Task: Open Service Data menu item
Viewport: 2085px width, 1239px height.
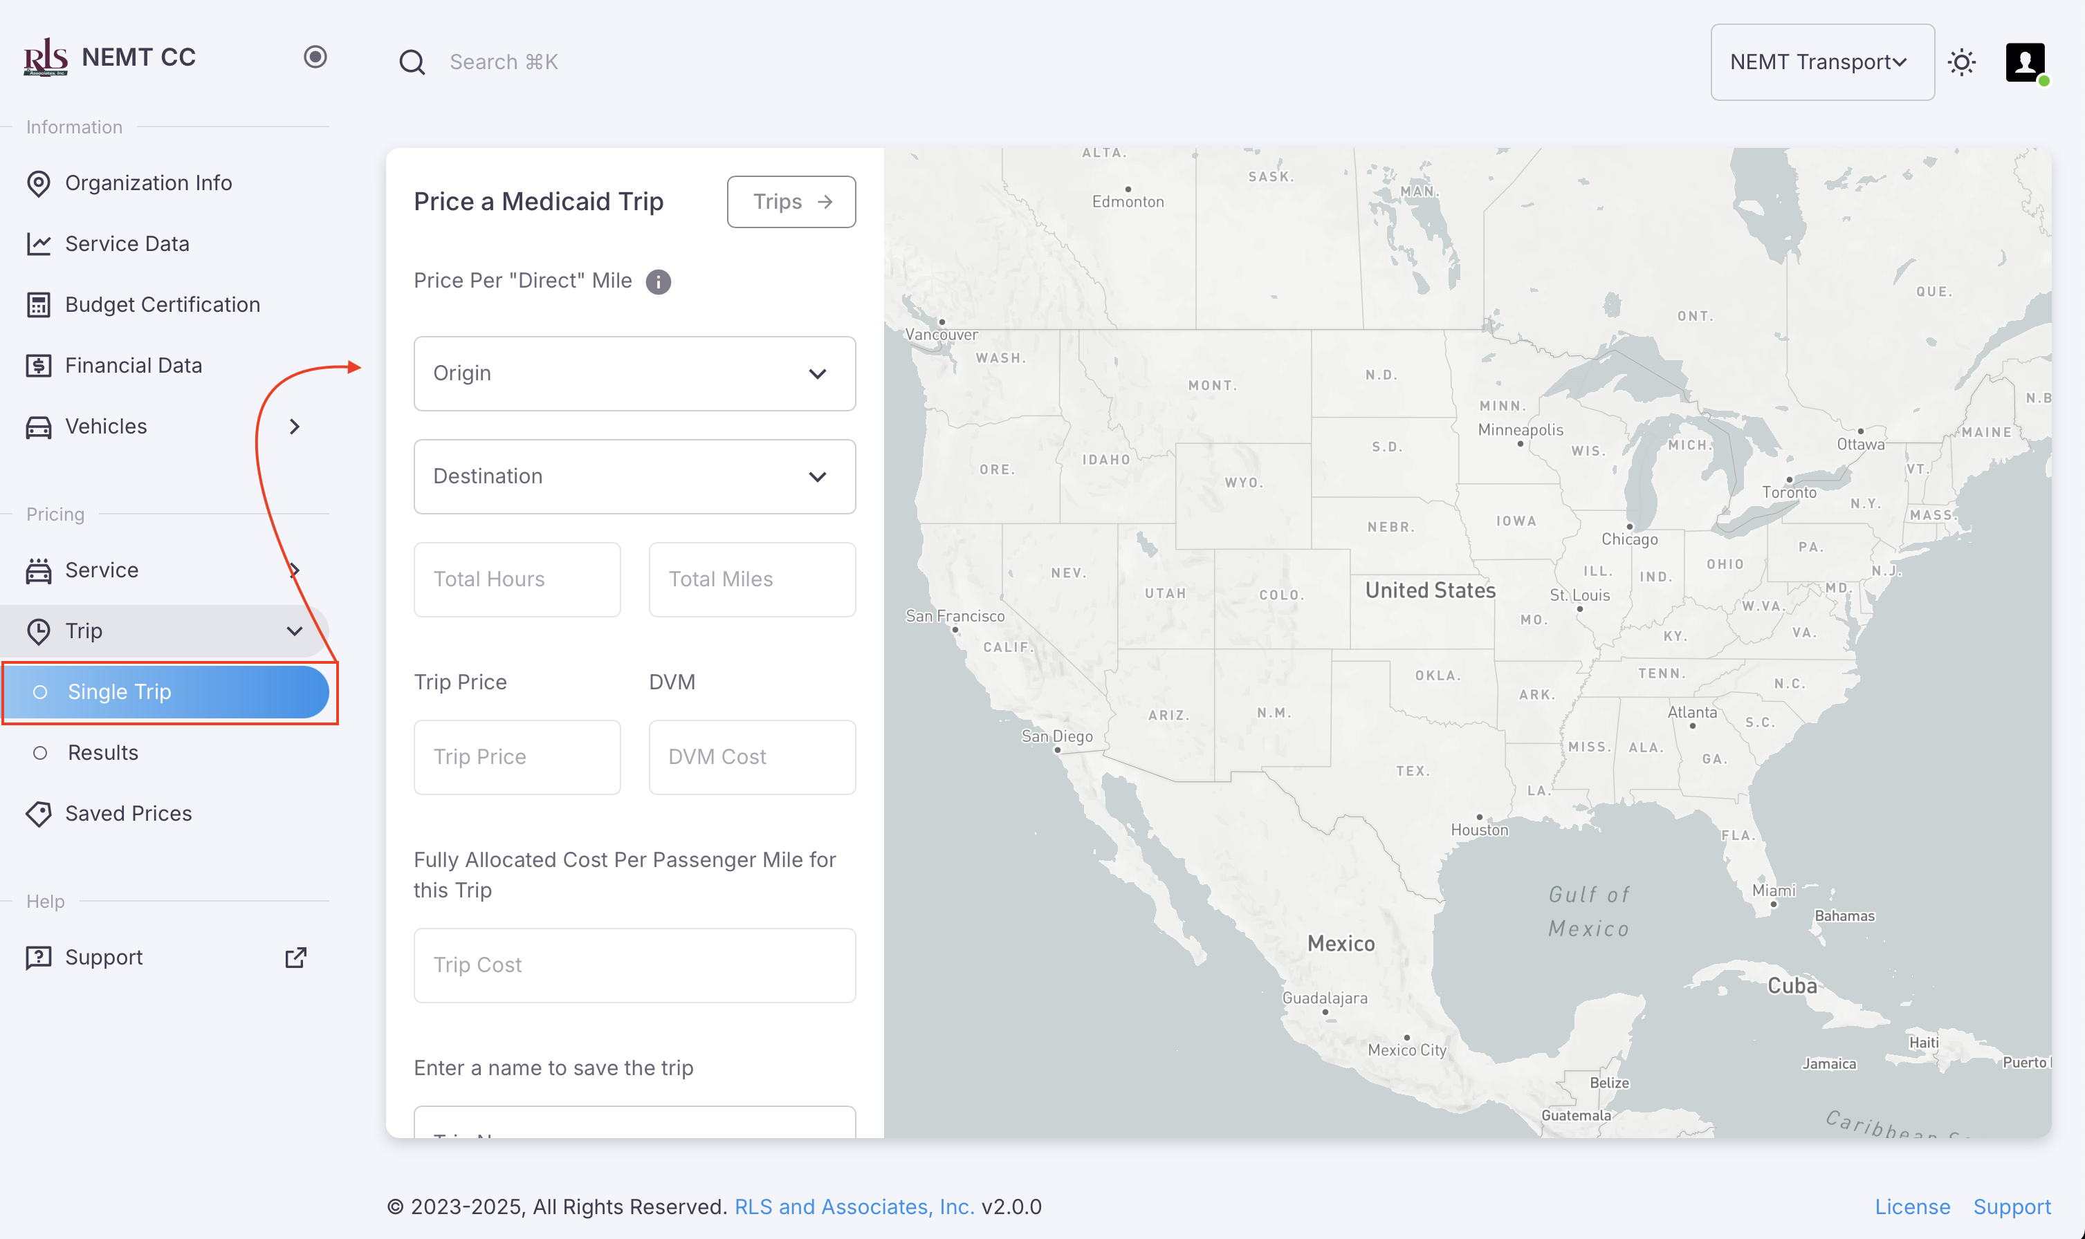Action: [127, 244]
